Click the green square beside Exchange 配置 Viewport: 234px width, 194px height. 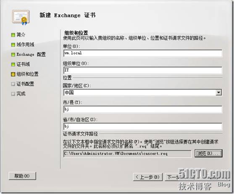click(x=13, y=54)
